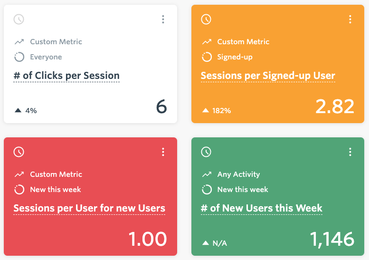Open 'Sessions per Signed-up User' title link
Viewport: 369px width, 260px height.
268,76
